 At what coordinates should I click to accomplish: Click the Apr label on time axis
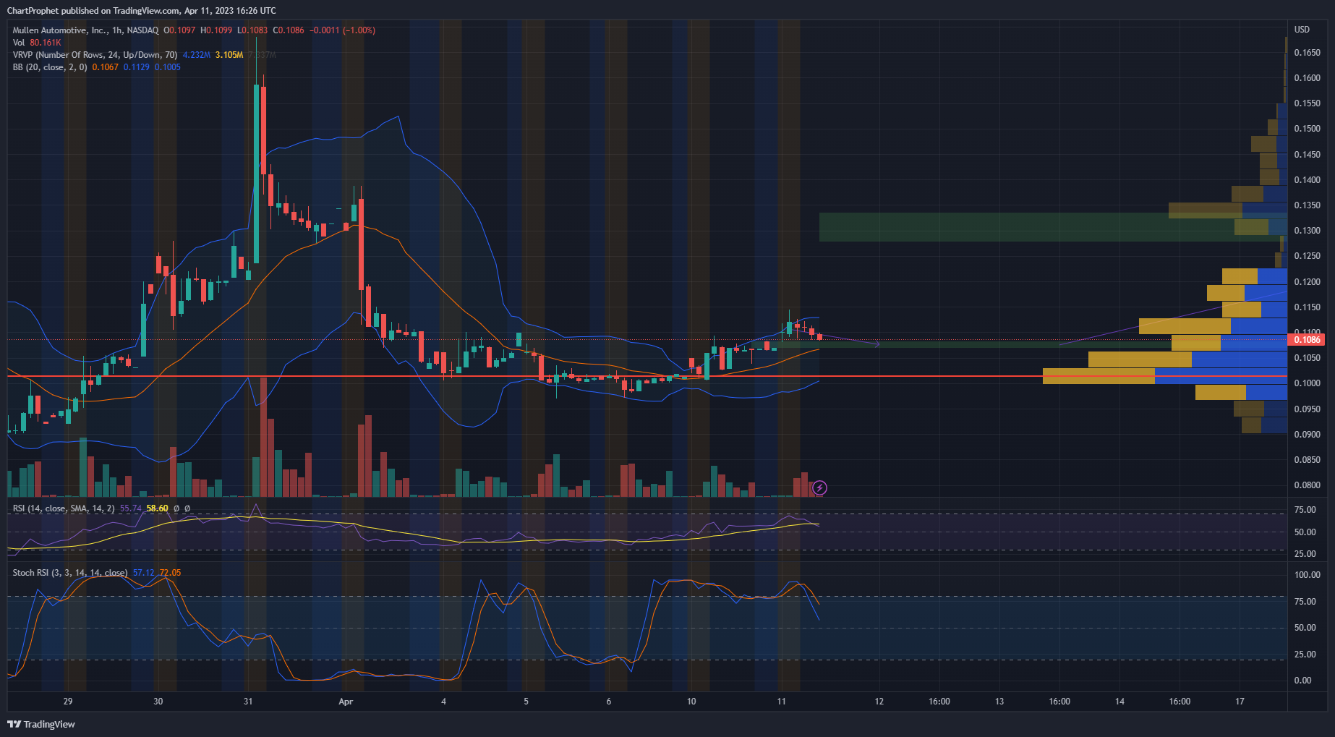[x=346, y=702]
